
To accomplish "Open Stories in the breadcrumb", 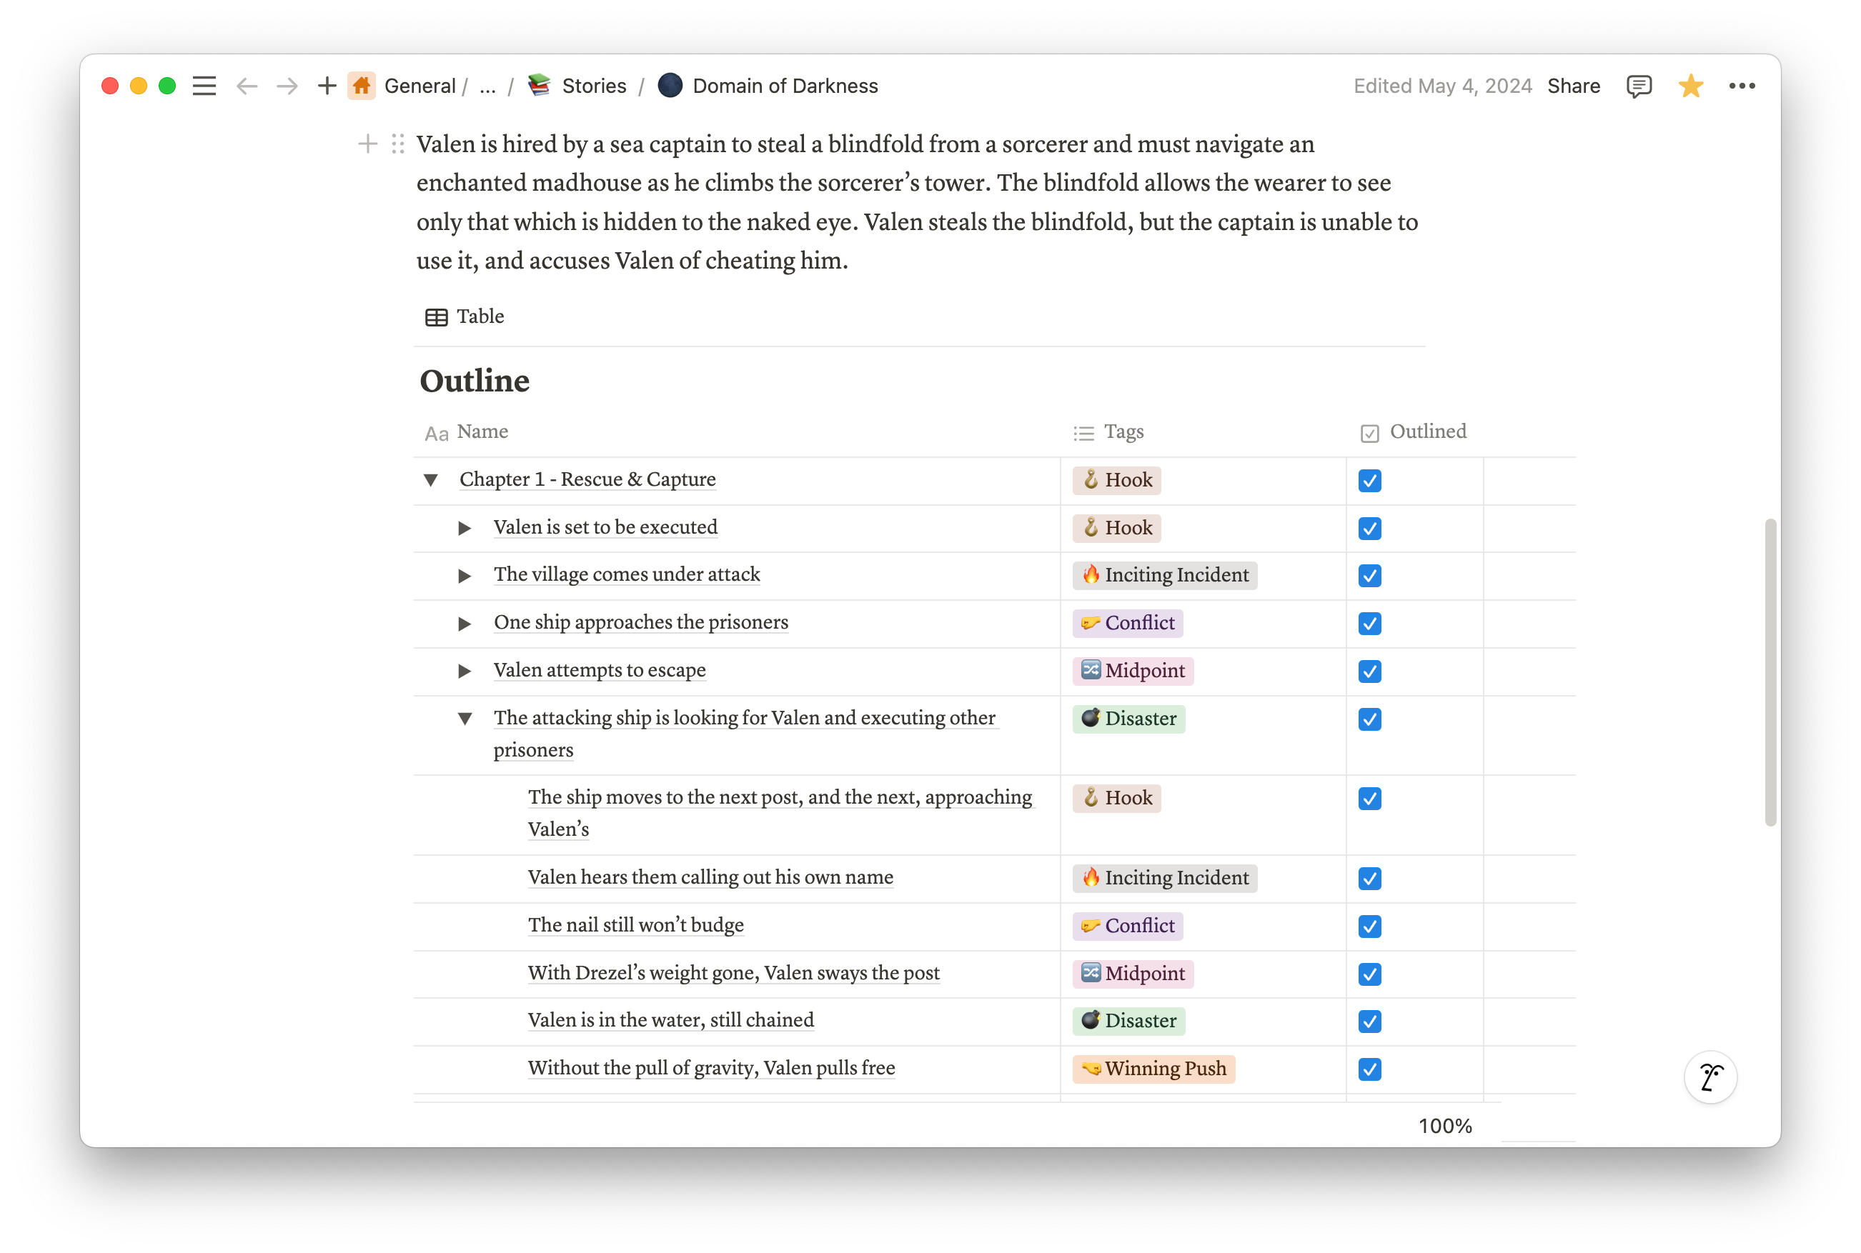I will (593, 86).
